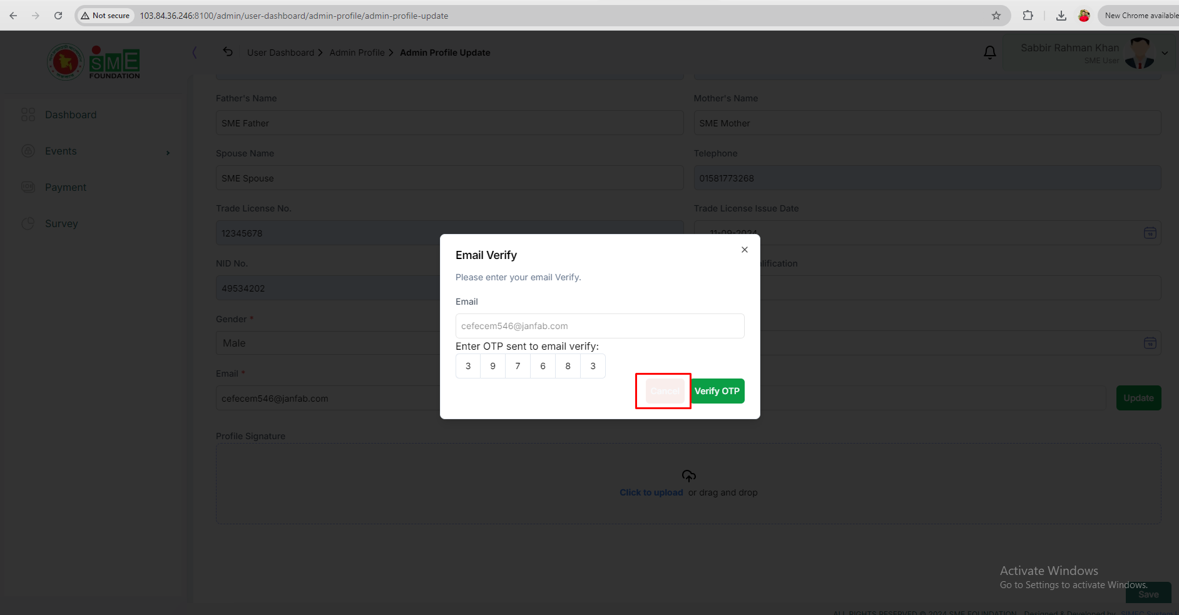The width and height of the screenshot is (1179, 615).
Task: Go back in browser history
Action: tap(13, 16)
